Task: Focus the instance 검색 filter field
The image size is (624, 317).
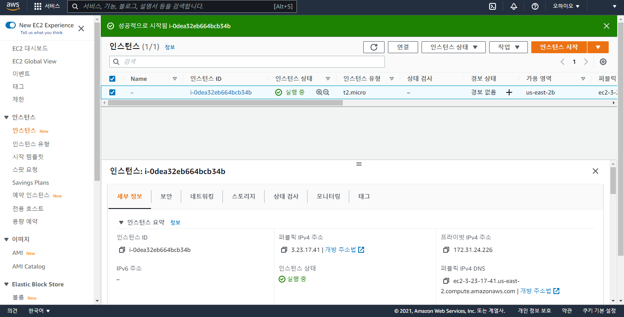Action: (247, 62)
